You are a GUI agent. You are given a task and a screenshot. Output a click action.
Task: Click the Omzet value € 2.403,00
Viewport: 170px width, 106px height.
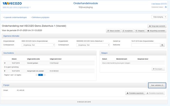[x=21, y=90]
